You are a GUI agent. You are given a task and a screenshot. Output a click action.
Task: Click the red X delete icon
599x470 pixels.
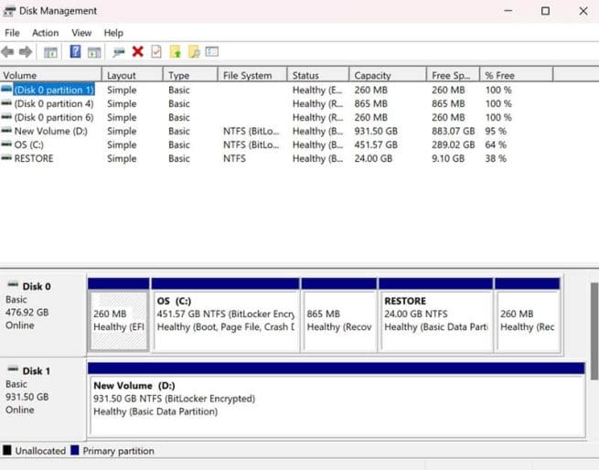click(x=137, y=52)
